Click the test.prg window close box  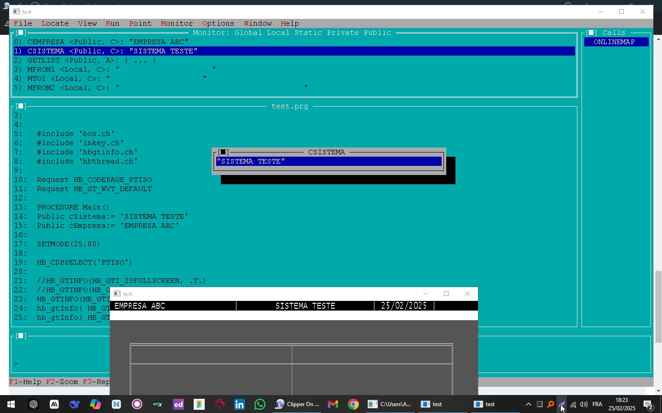point(21,106)
